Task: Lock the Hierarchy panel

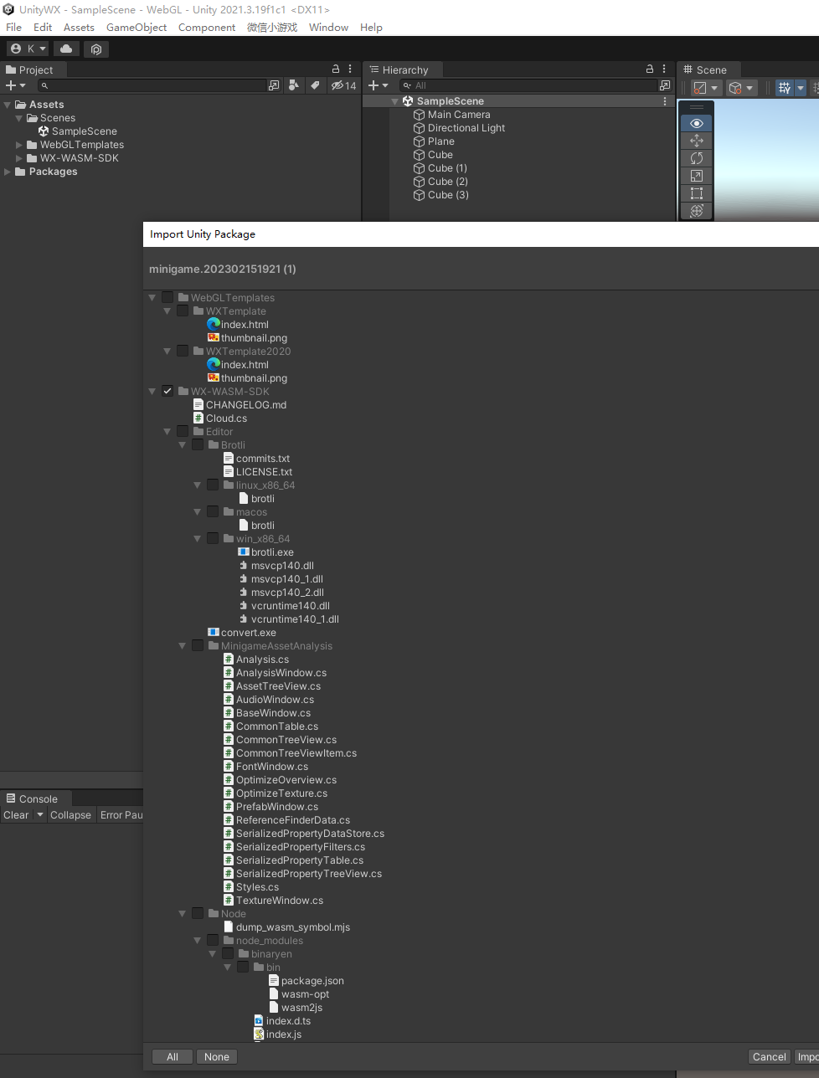Action: point(650,69)
